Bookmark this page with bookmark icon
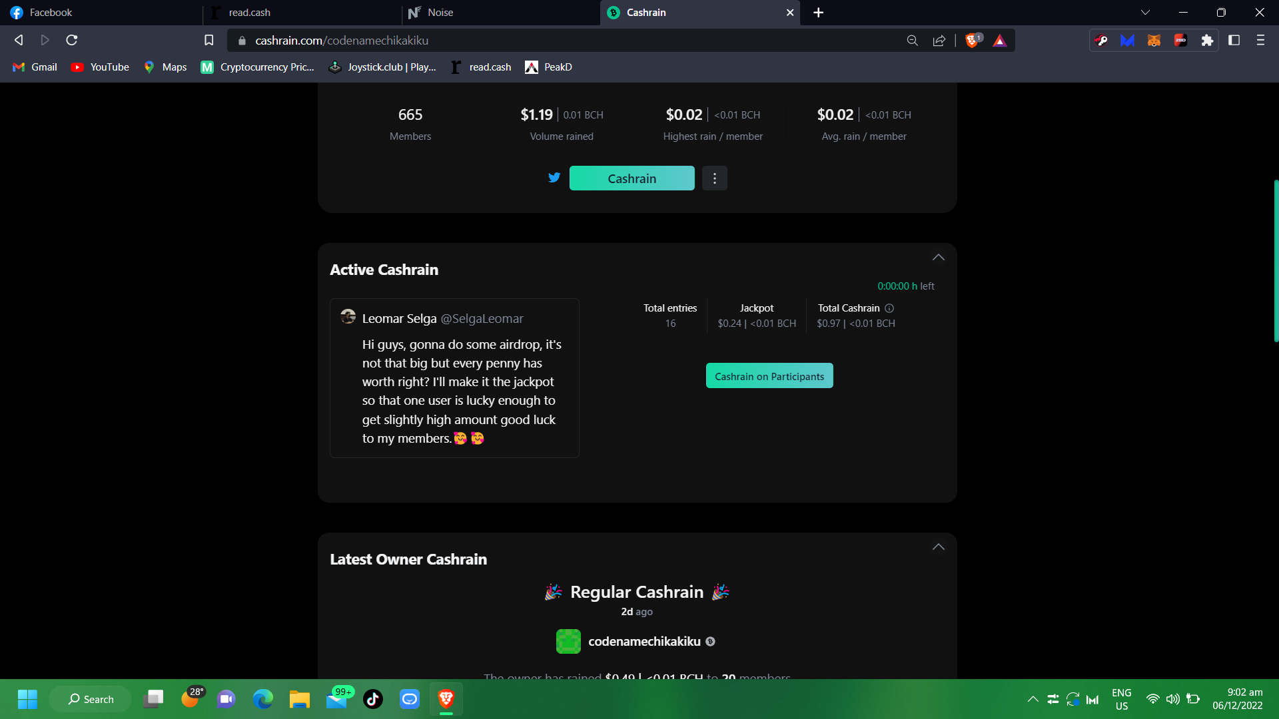This screenshot has height=719, width=1279. tap(209, 41)
